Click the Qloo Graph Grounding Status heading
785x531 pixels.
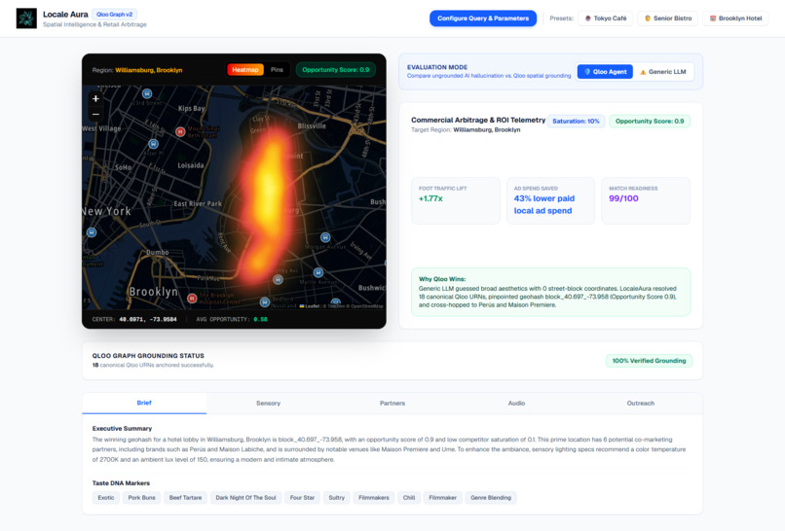(x=148, y=356)
